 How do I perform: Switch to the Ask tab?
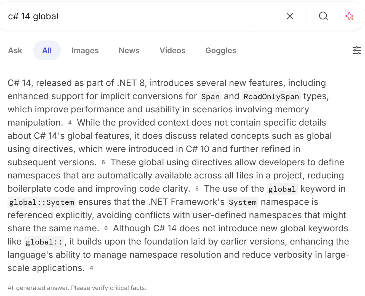[x=15, y=50]
